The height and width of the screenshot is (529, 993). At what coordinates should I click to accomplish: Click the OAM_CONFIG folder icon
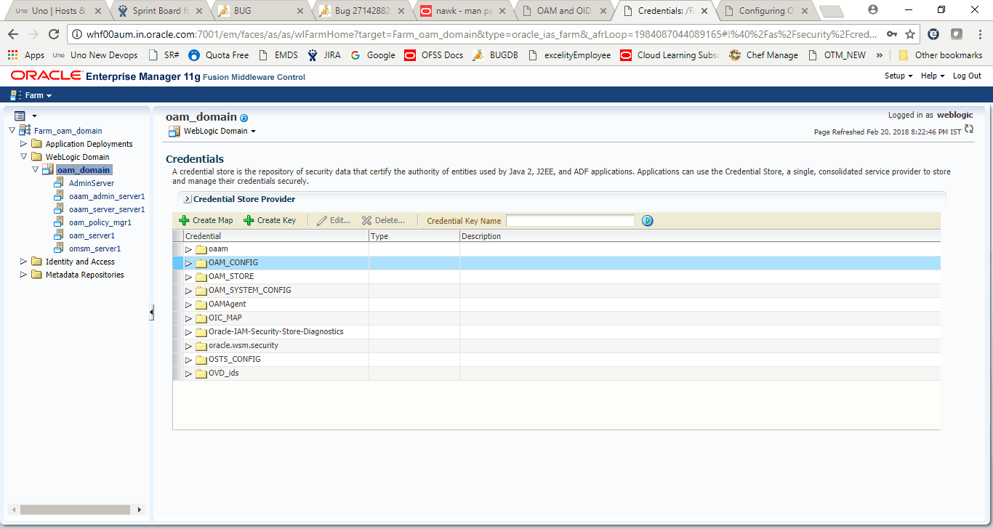pyautogui.click(x=201, y=263)
